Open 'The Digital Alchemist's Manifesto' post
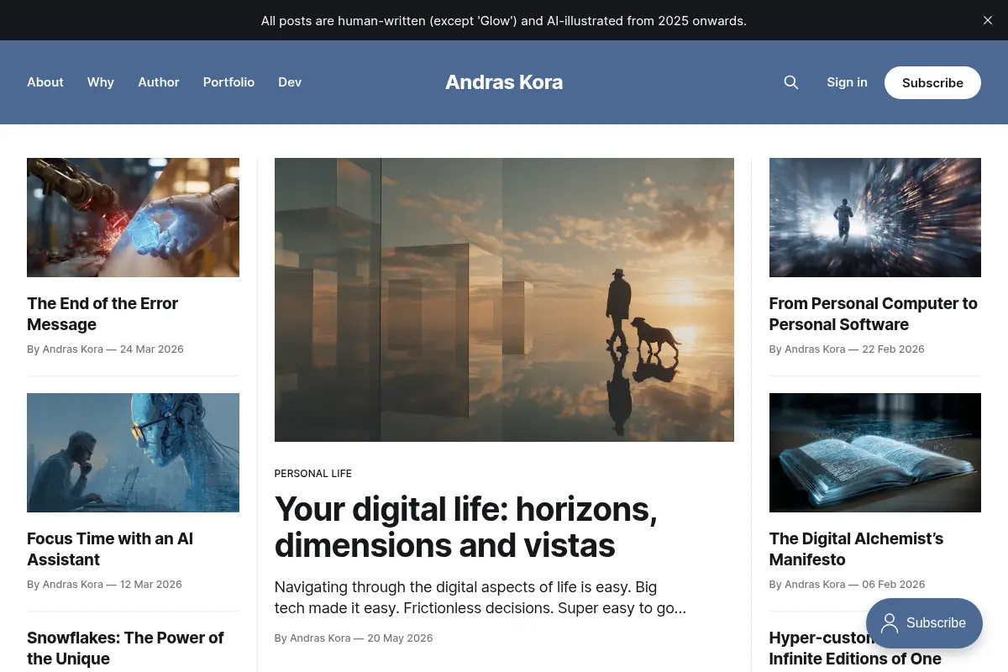 pos(856,549)
